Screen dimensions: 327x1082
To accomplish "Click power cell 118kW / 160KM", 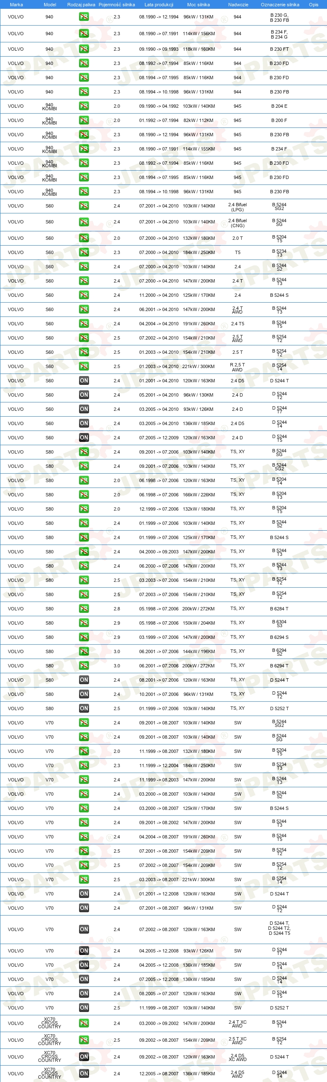I will pos(199,49).
